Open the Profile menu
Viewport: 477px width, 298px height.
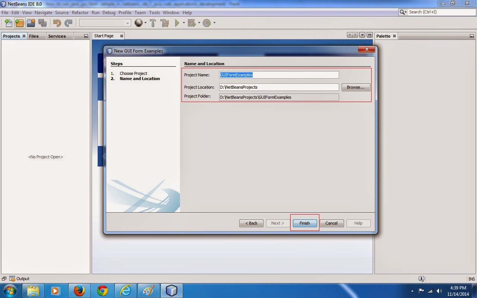[x=125, y=13]
